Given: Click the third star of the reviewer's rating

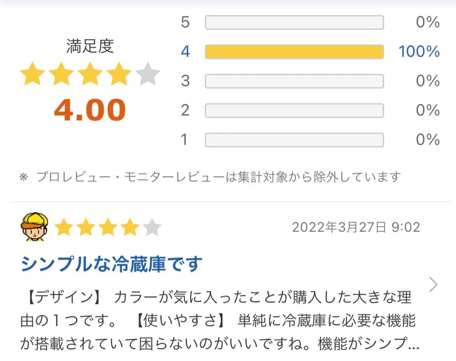Looking at the screenshot, I should click(x=109, y=227).
